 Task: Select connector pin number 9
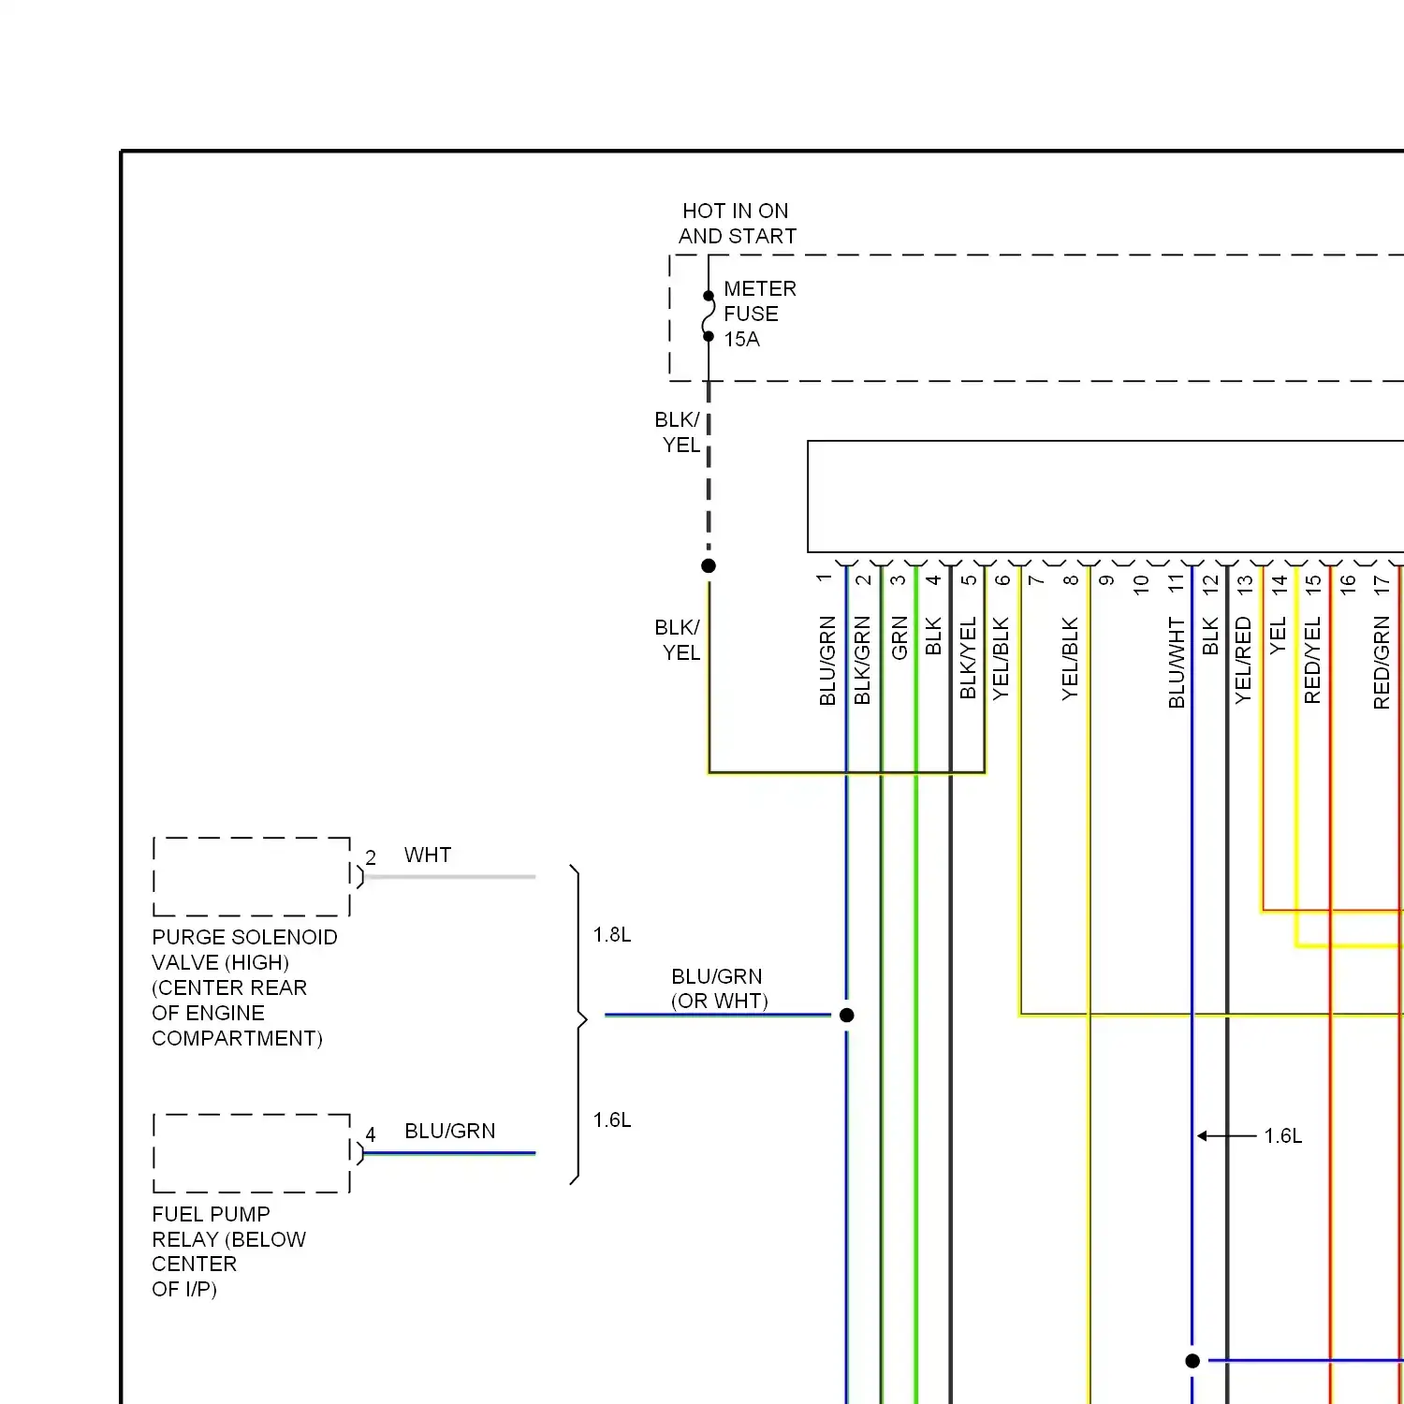click(1106, 580)
